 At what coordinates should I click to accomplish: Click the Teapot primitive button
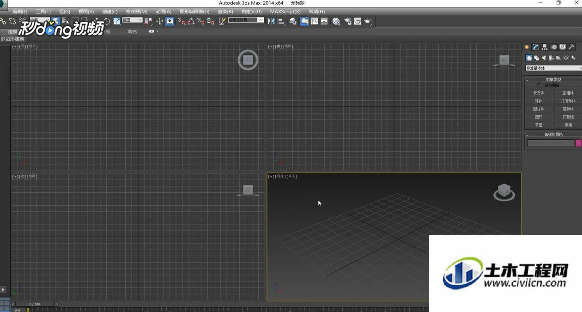click(x=539, y=125)
